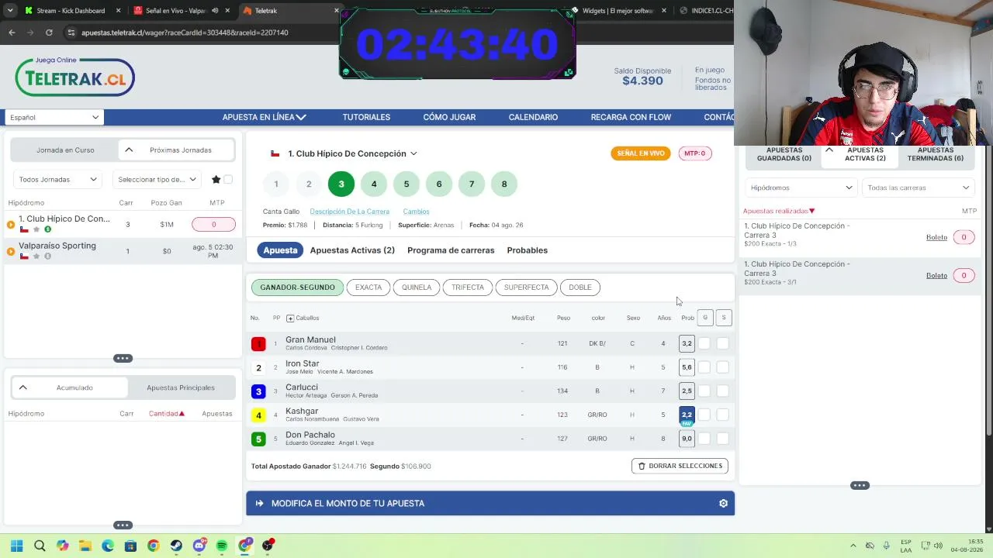This screenshot has height=558, width=993.
Task: Open Spotify from the taskbar
Action: point(222,546)
